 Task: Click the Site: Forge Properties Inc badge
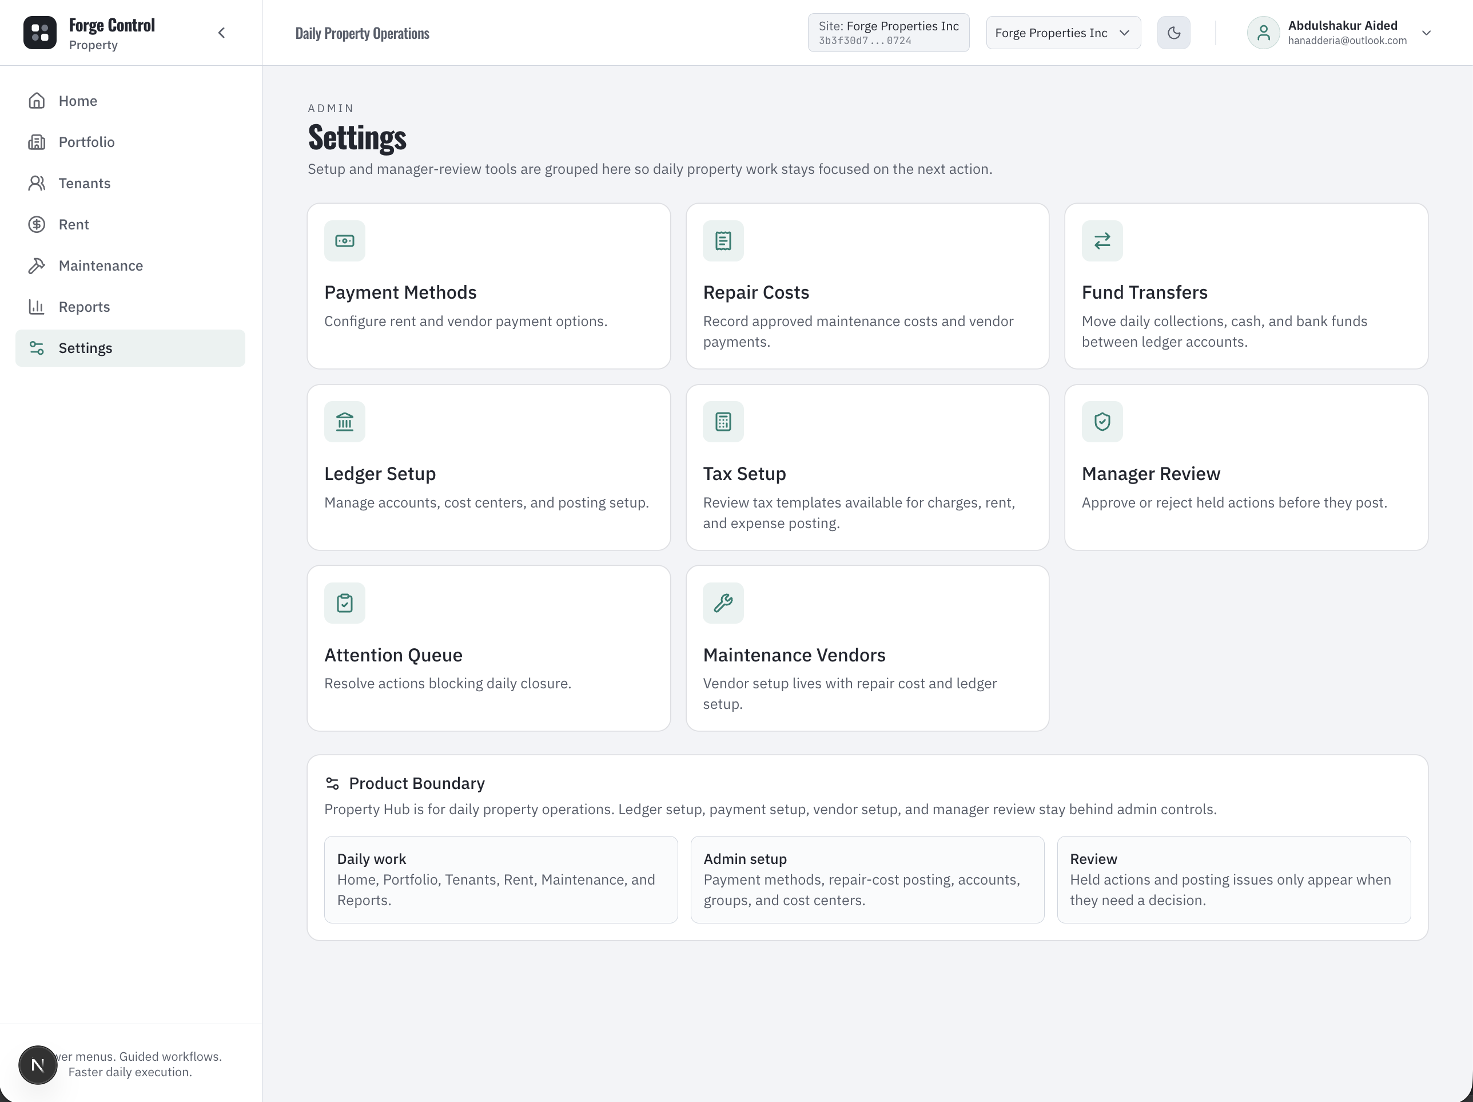[889, 33]
